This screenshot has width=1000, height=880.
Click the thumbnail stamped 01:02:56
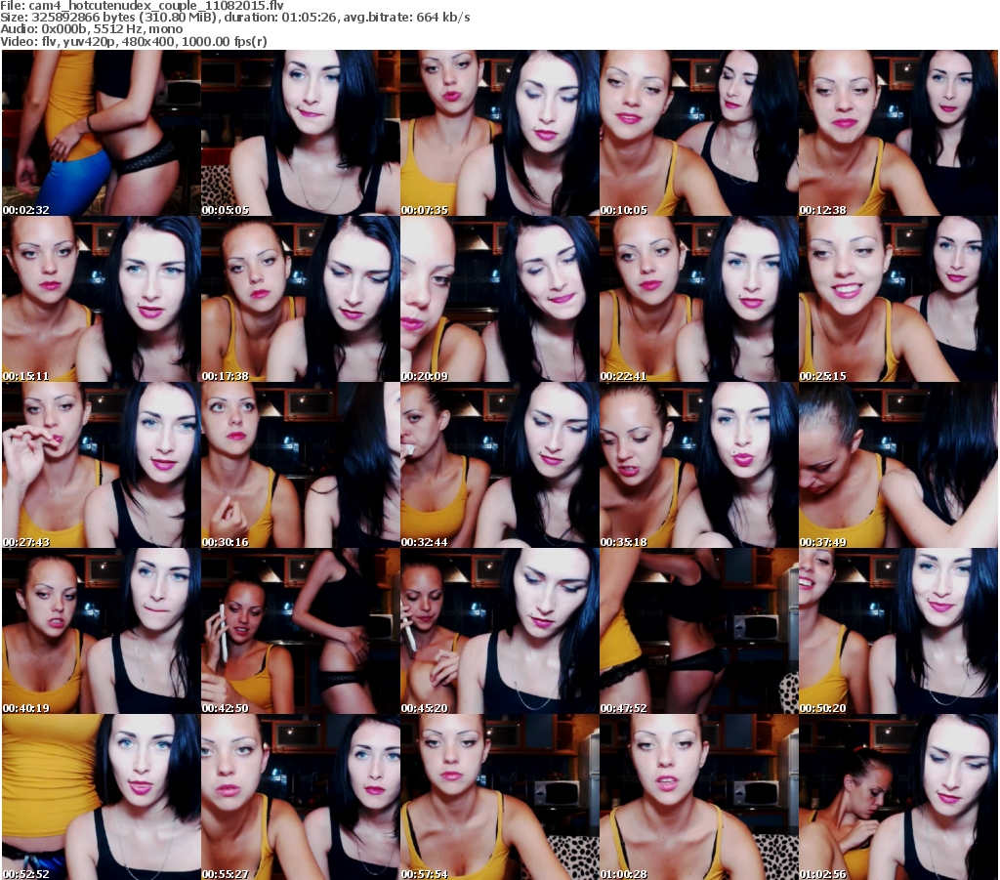[898, 797]
